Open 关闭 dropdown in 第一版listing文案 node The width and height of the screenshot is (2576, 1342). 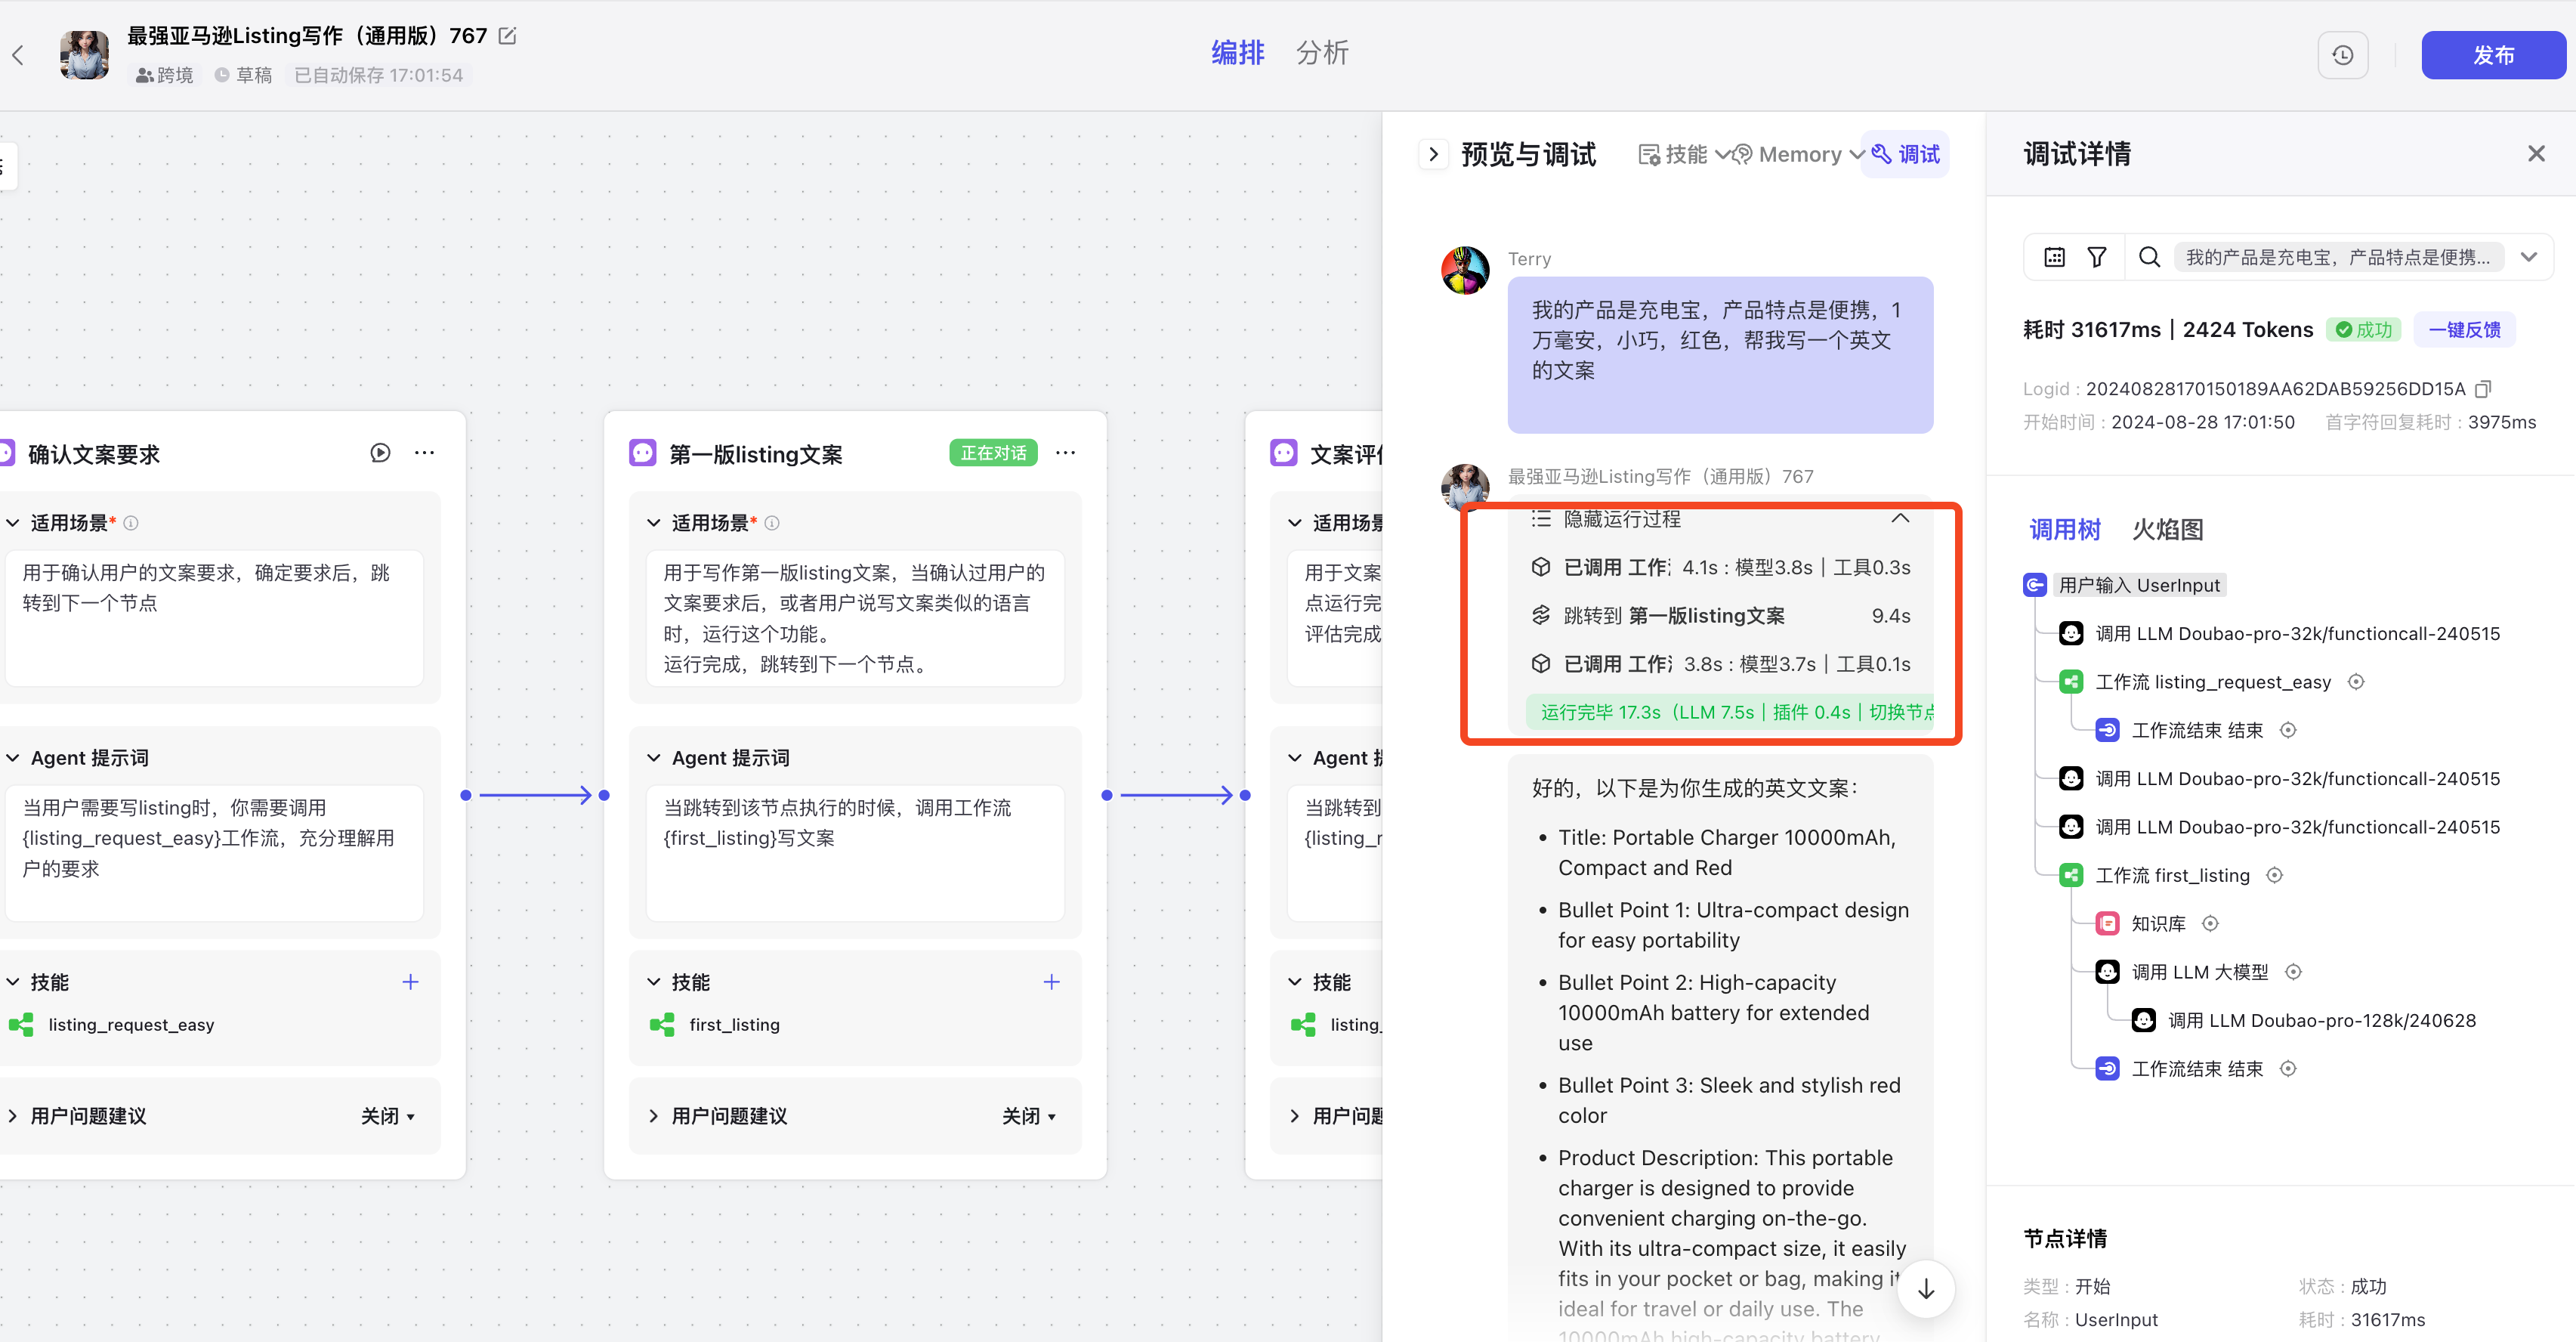[1028, 1116]
